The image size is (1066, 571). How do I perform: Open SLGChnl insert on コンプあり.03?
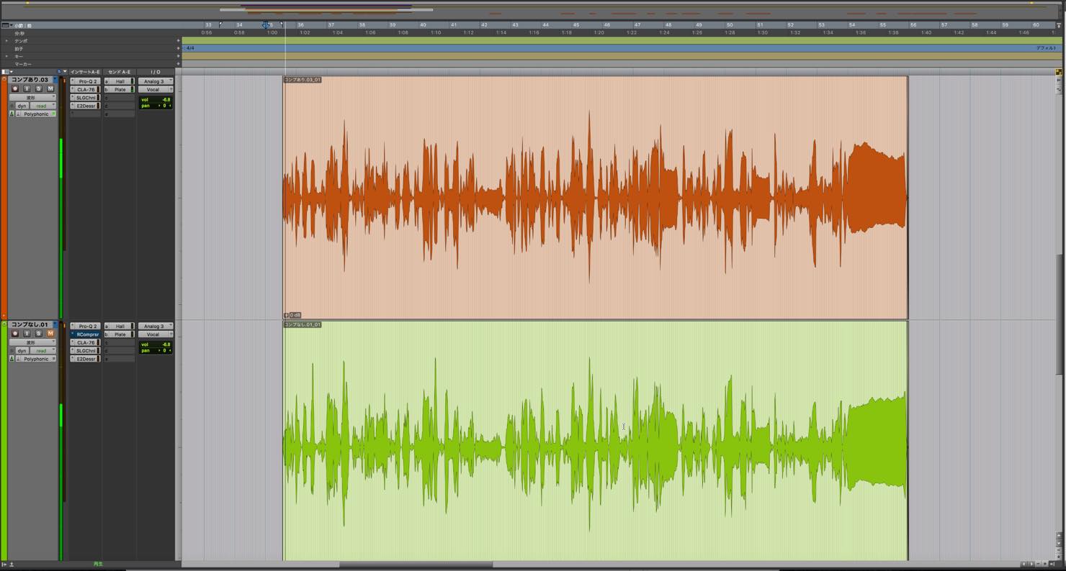point(87,98)
